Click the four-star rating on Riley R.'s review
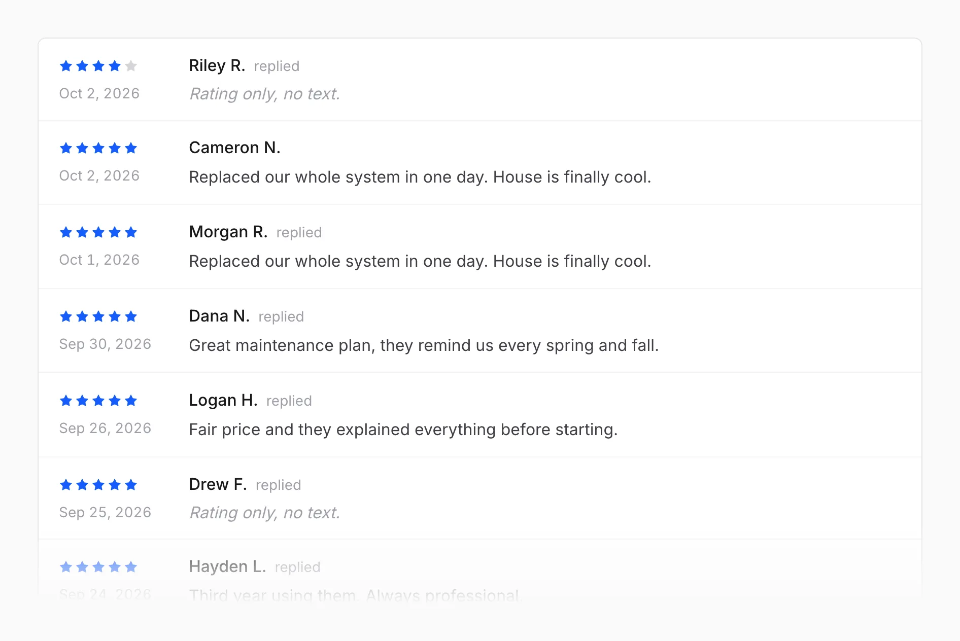This screenshot has width=960, height=641. [x=98, y=66]
